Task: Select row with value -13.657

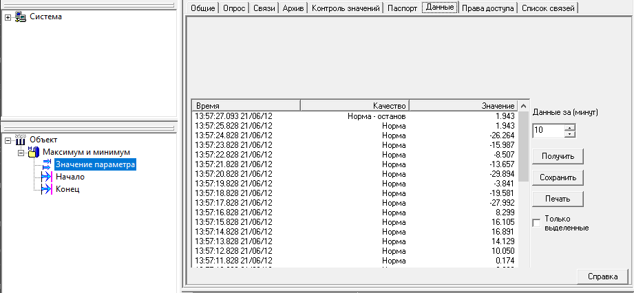Action: tap(355, 164)
